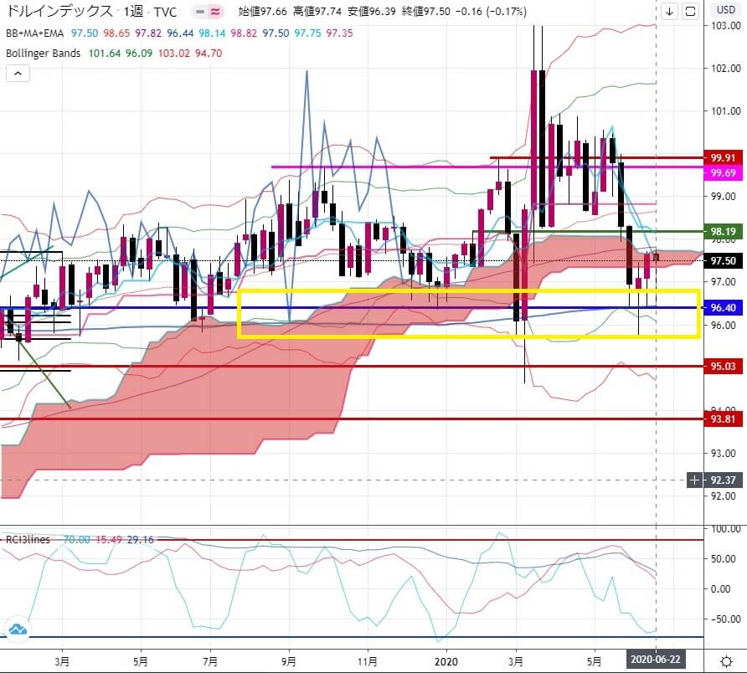Click the 102.00 price axis label
Viewport: 747px width, 673px height.
pos(725,68)
